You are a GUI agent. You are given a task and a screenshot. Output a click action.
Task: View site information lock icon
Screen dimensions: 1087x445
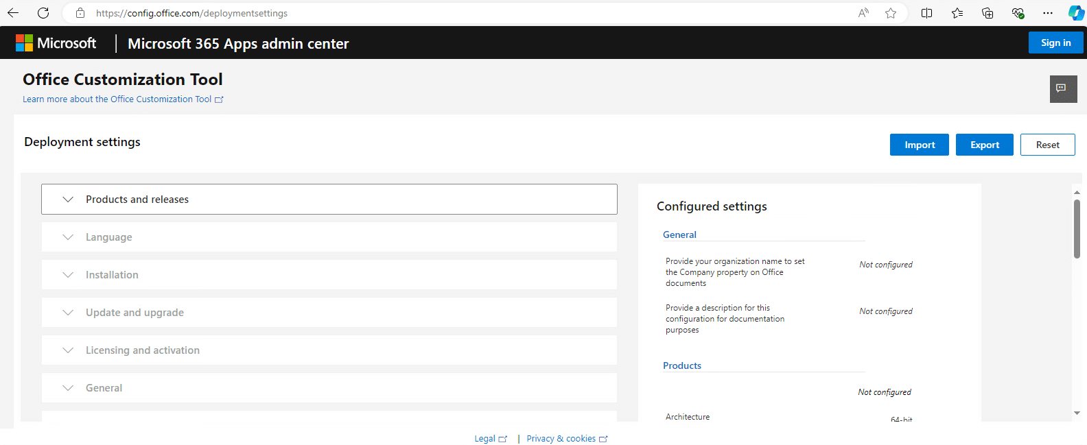tap(80, 13)
